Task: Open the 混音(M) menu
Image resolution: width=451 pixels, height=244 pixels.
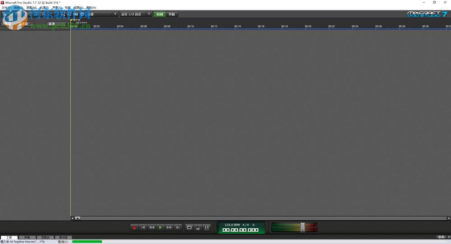Action: pos(32,8)
